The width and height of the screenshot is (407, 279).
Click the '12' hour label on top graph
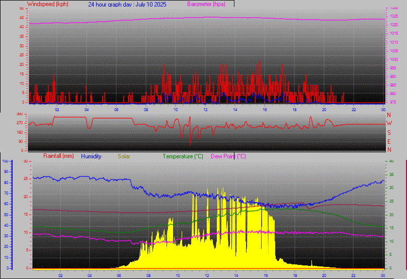pyautogui.click(x=205, y=110)
